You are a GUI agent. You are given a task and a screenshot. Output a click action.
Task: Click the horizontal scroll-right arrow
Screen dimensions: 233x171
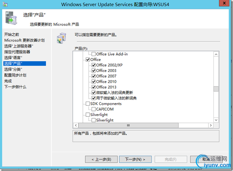tap(211, 125)
